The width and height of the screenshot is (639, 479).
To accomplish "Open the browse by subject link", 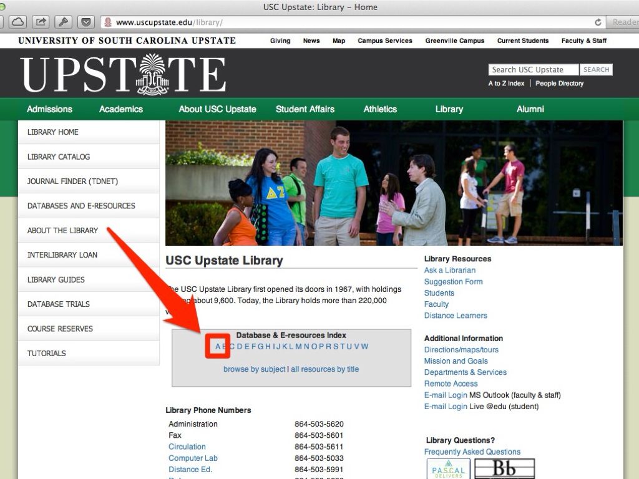I will coord(254,369).
